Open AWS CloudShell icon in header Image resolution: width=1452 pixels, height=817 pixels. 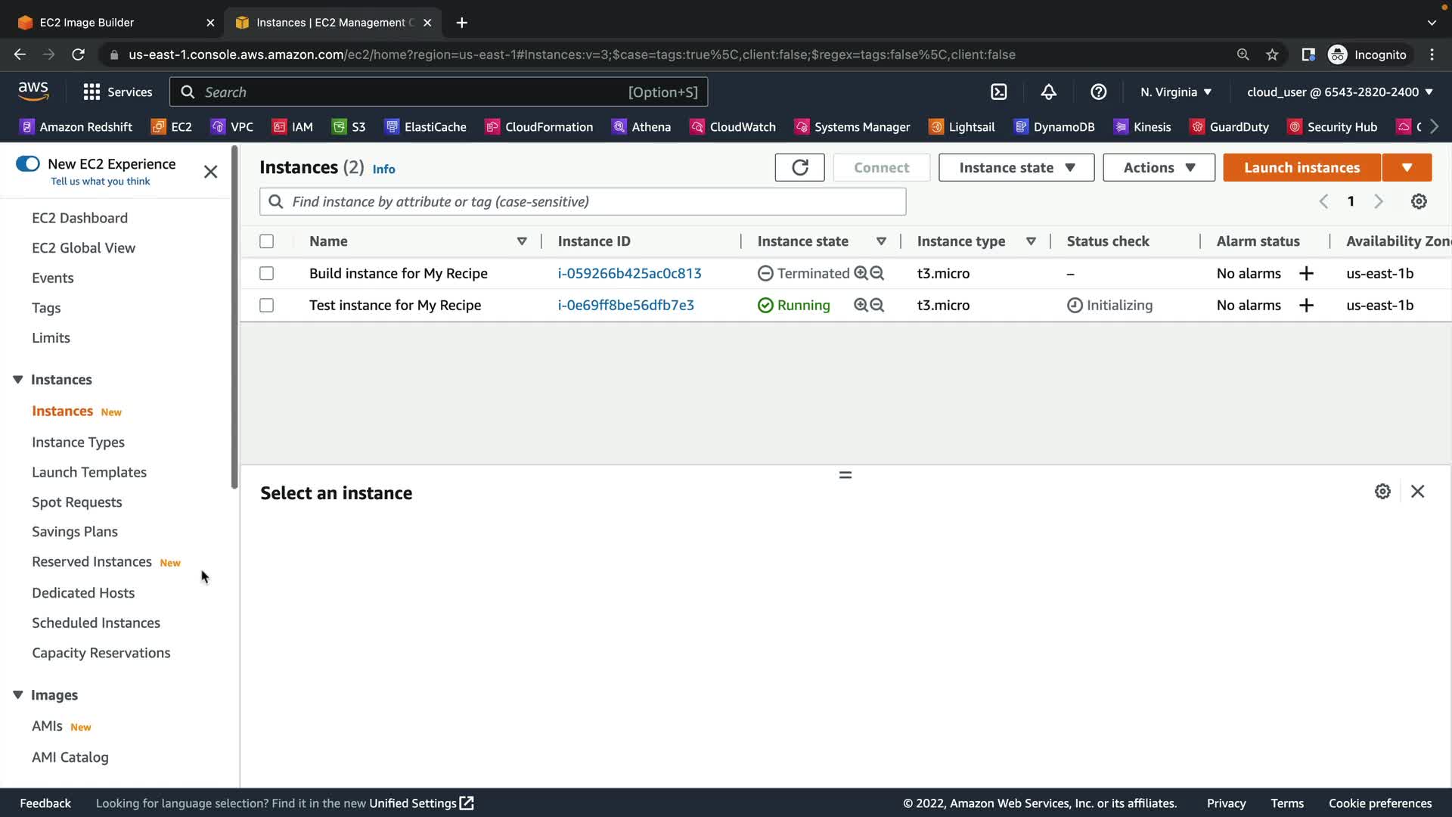(x=998, y=92)
